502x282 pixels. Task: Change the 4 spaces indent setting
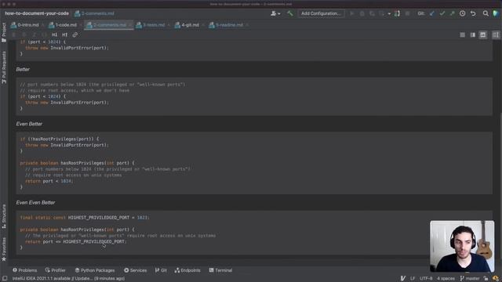(x=446, y=279)
